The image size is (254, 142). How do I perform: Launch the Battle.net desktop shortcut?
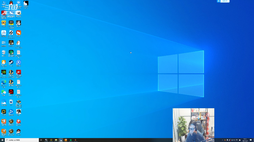coord(11,112)
